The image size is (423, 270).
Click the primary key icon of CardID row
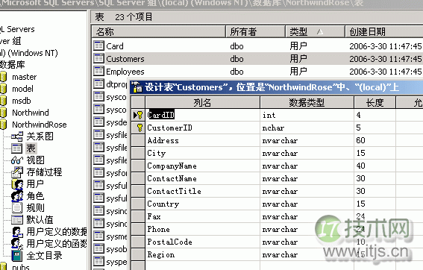[140, 115]
